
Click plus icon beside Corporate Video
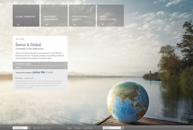click(65, 64)
